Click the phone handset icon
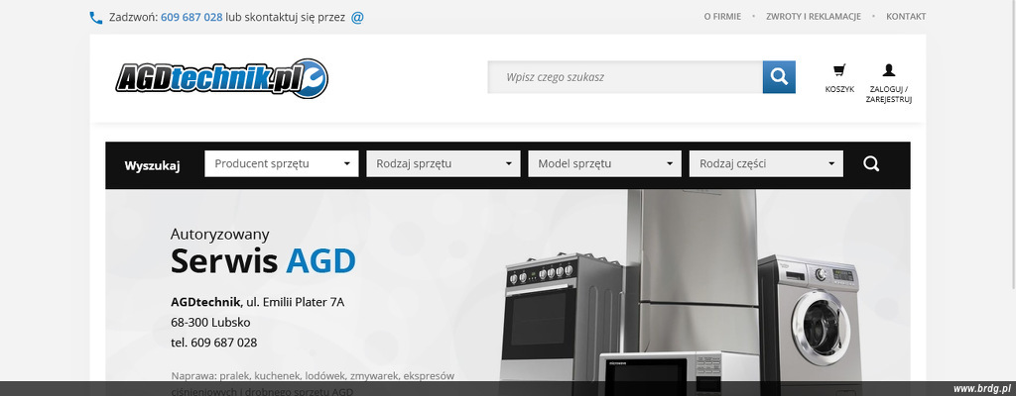 96,17
